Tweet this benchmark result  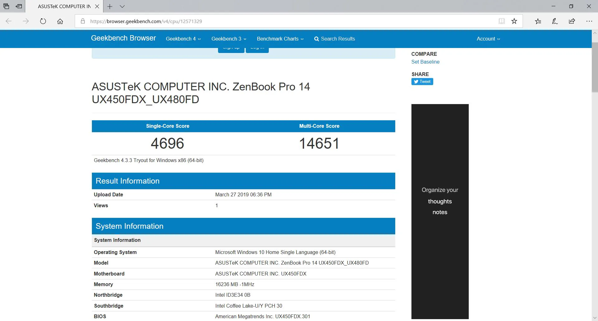coord(422,82)
